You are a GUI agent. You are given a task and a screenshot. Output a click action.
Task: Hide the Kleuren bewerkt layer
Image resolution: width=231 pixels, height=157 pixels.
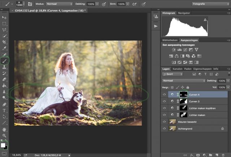tap(164, 122)
